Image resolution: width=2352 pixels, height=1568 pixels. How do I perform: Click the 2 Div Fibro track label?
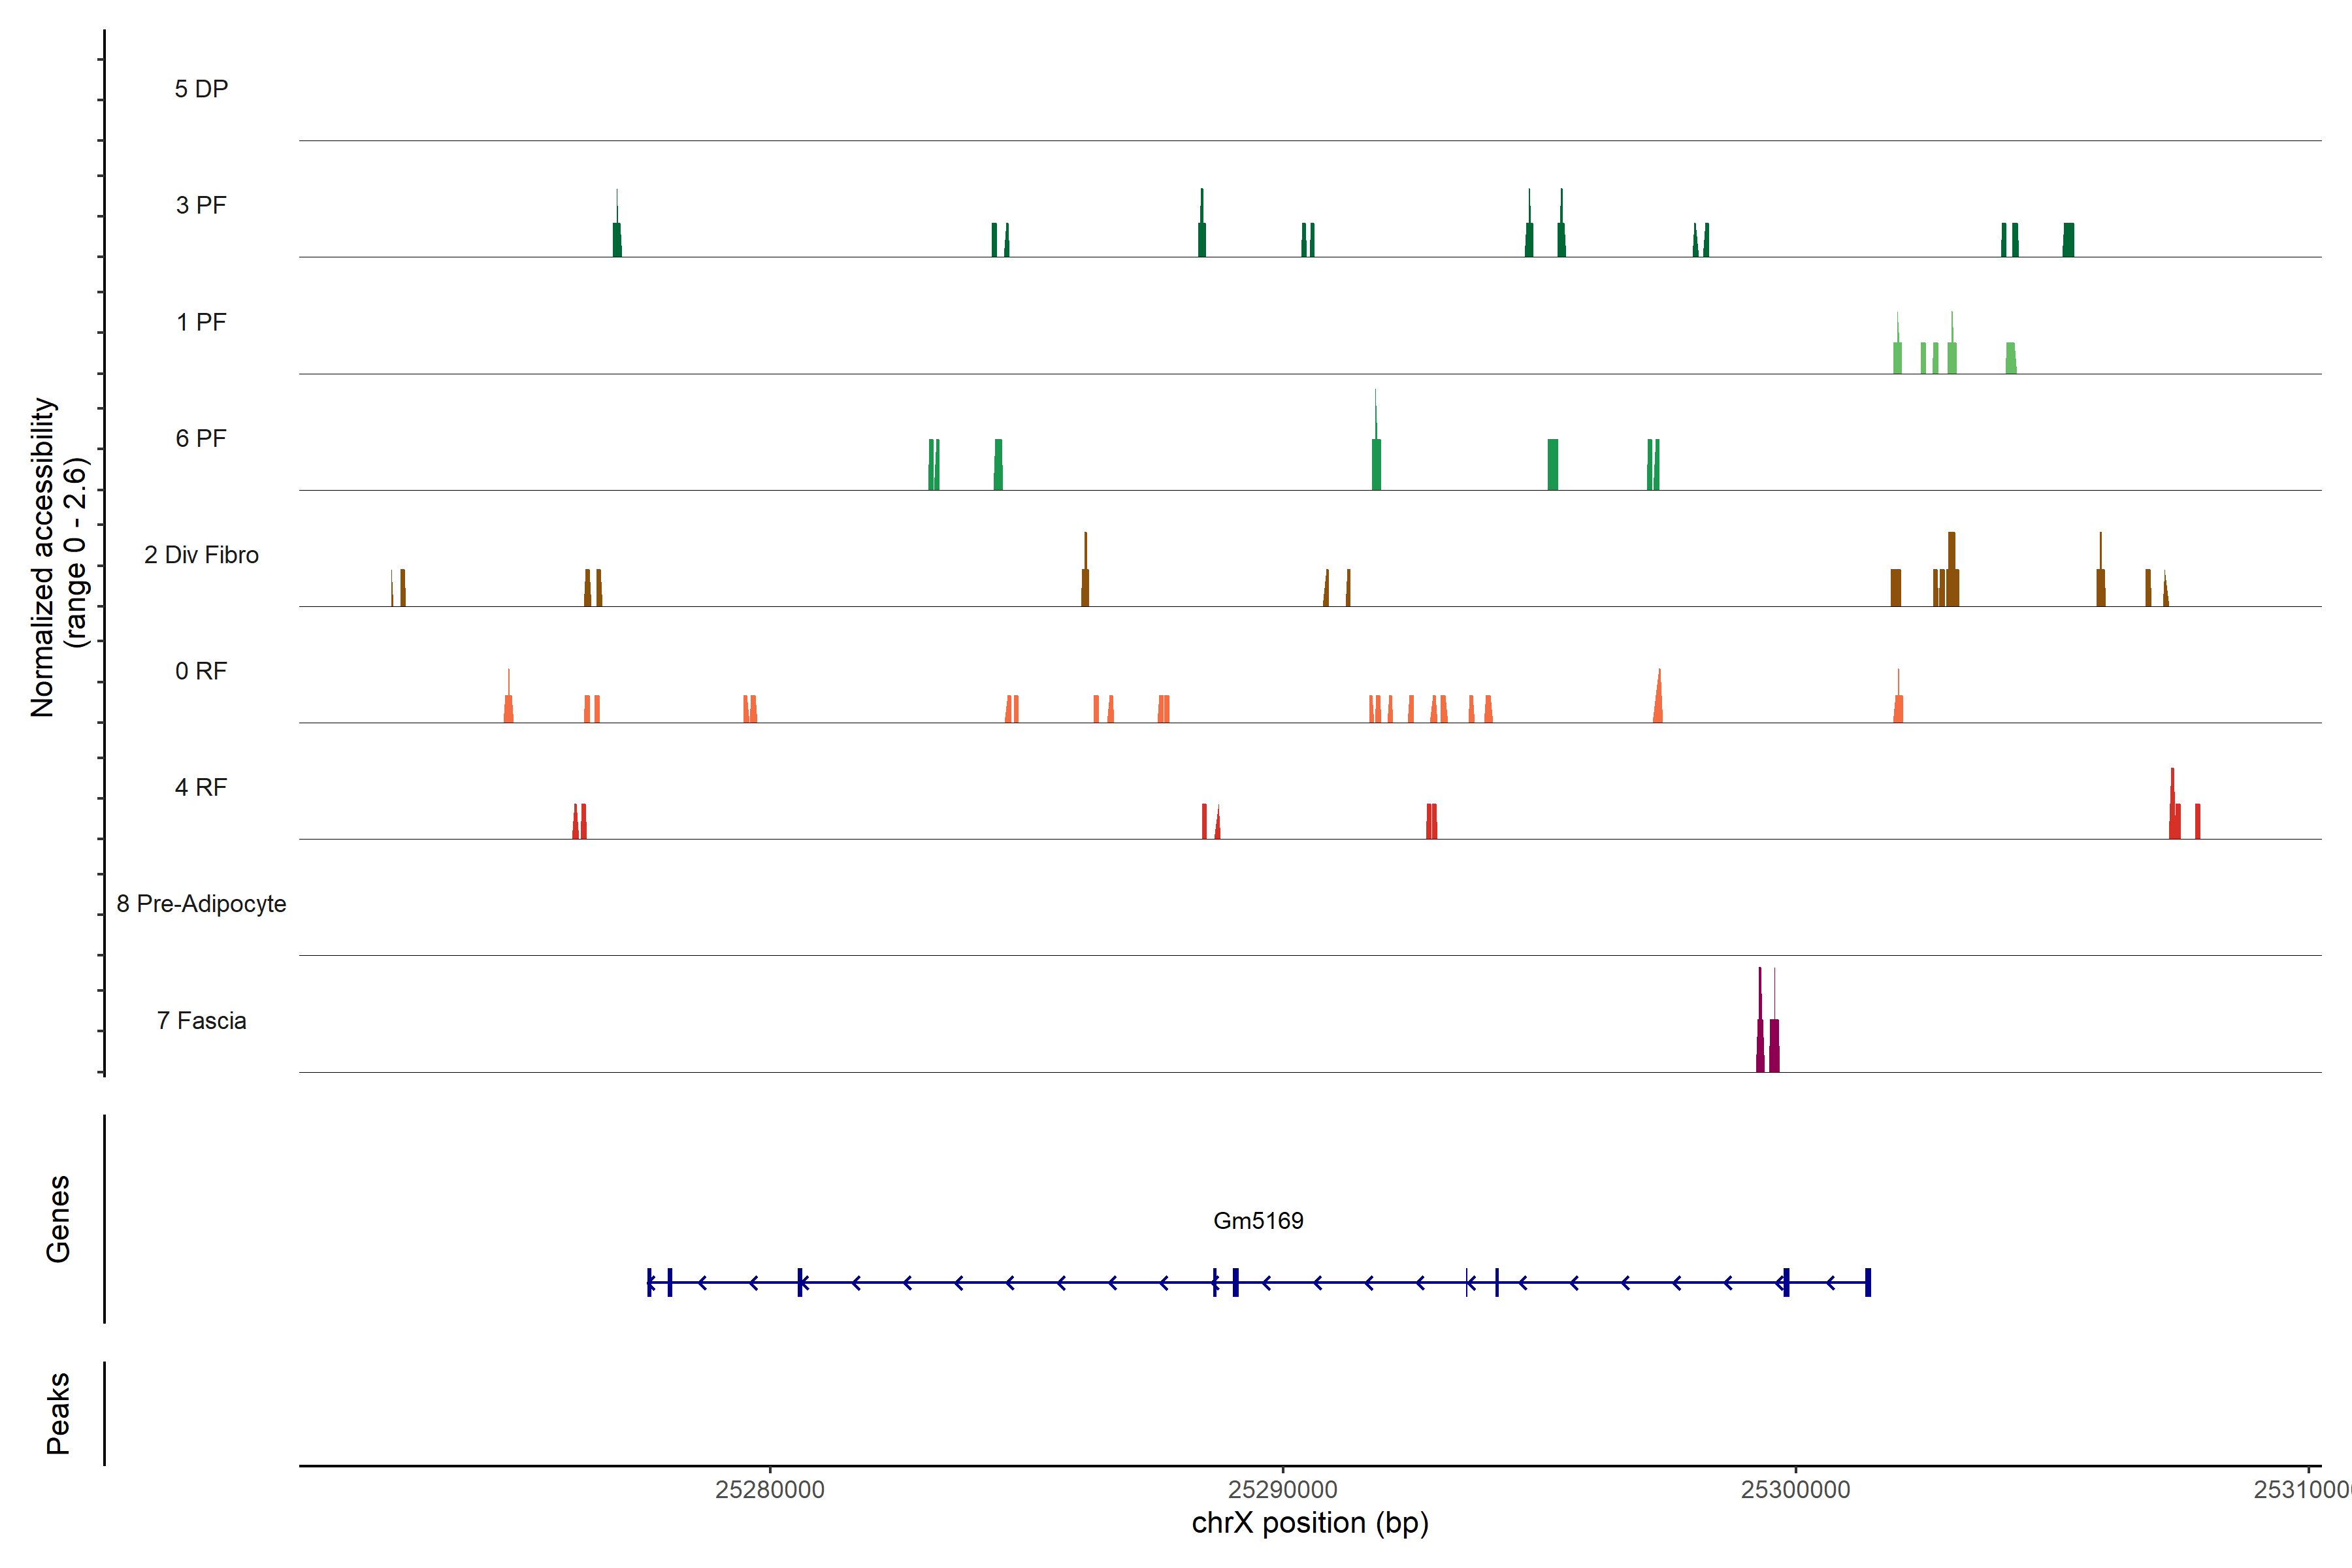tap(201, 555)
